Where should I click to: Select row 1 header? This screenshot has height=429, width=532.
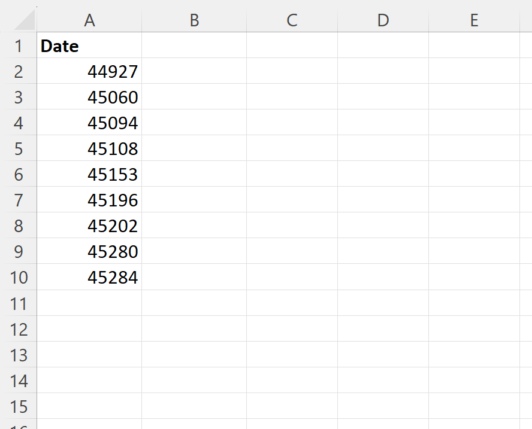pyautogui.click(x=19, y=46)
